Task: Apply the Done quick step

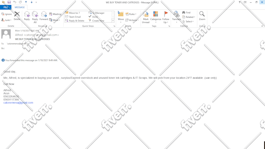Action: point(93,17)
